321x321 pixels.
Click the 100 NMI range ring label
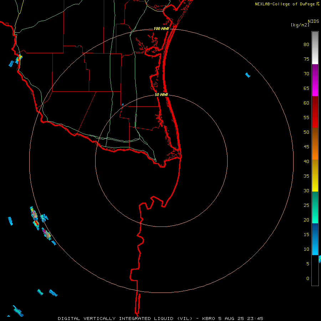point(161,29)
